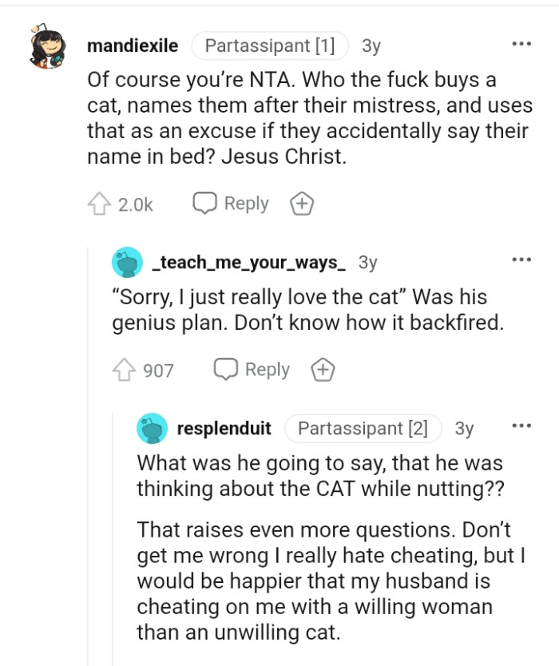This screenshot has height=666, width=559.
Task: Open more options for resplenduit's comment
Action: click(522, 426)
